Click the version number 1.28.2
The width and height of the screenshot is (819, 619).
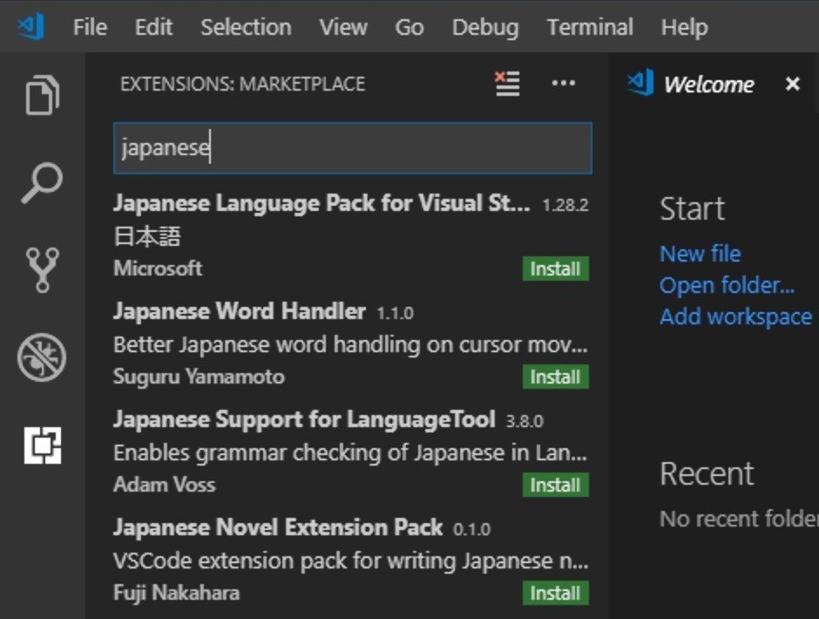click(x=565, y=205)
